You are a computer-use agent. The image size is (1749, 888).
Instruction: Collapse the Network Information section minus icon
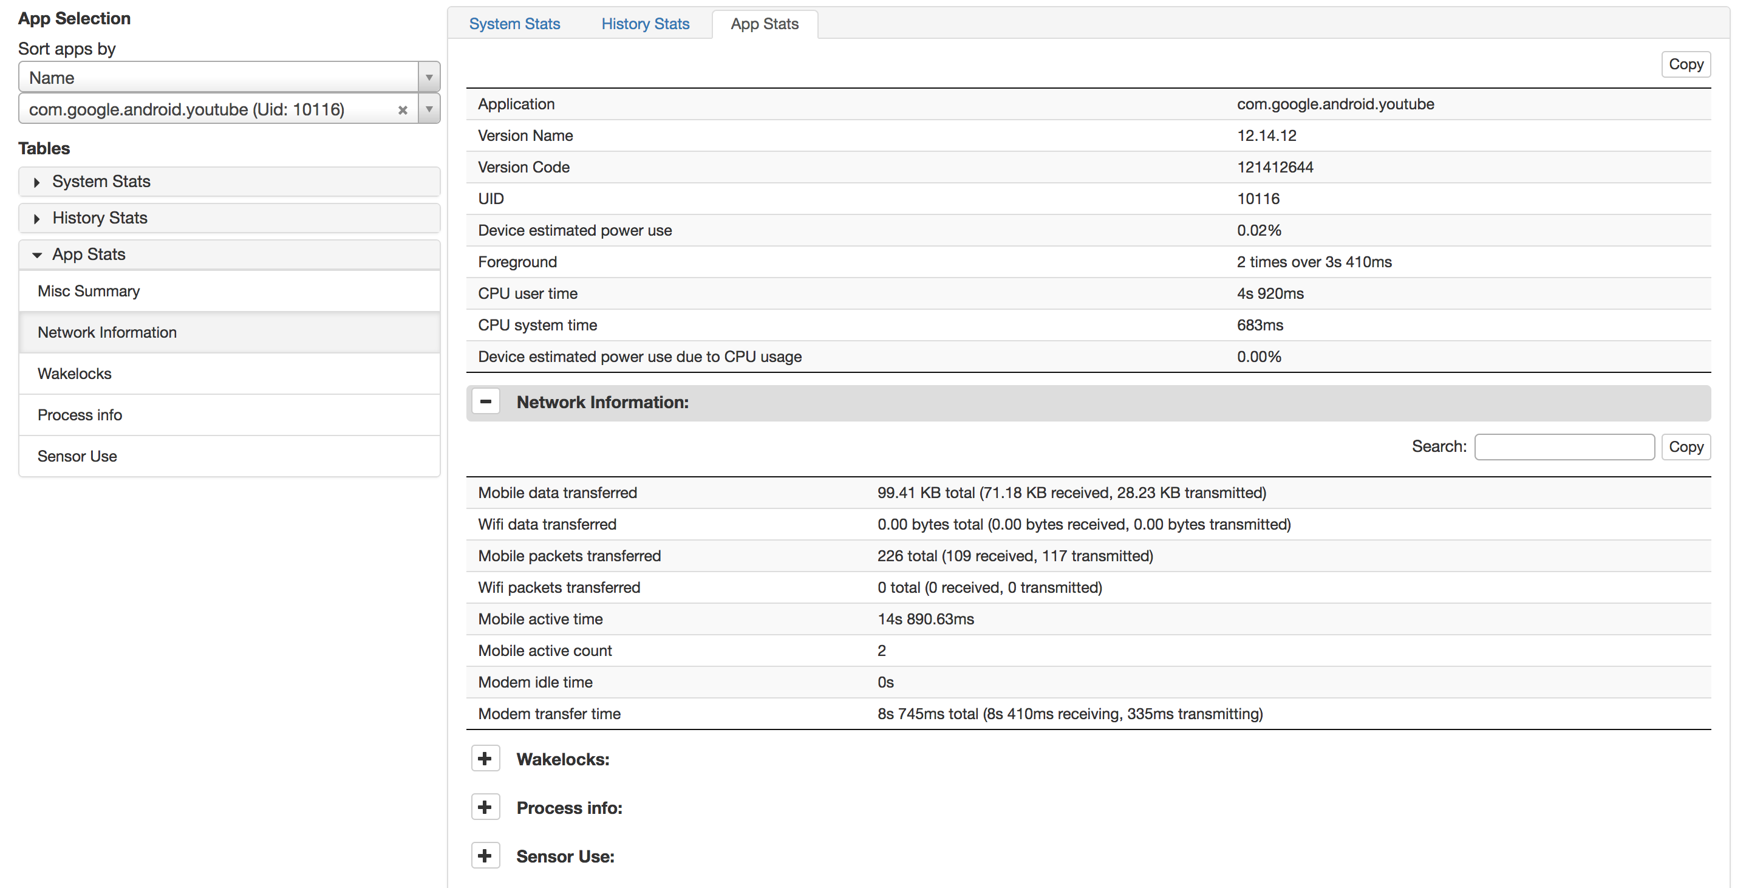click(x=485, y=402)
